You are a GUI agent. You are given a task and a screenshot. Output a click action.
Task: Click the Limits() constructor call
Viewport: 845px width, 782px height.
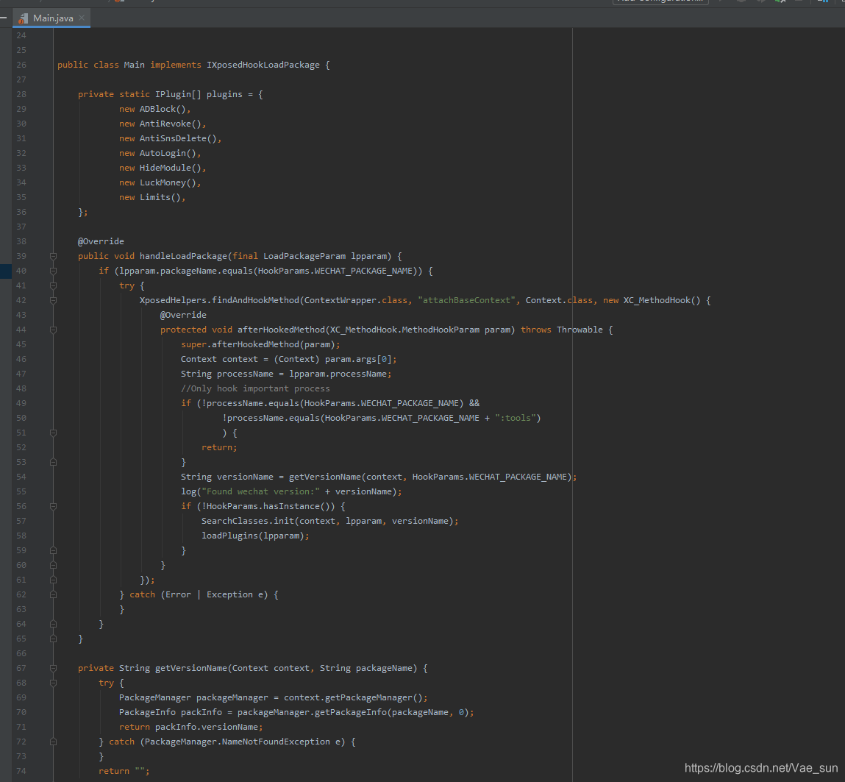(x=160, y=197)
